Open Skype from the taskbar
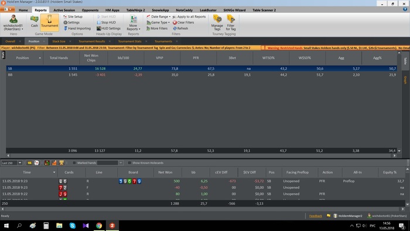 [x=73, y=226]
